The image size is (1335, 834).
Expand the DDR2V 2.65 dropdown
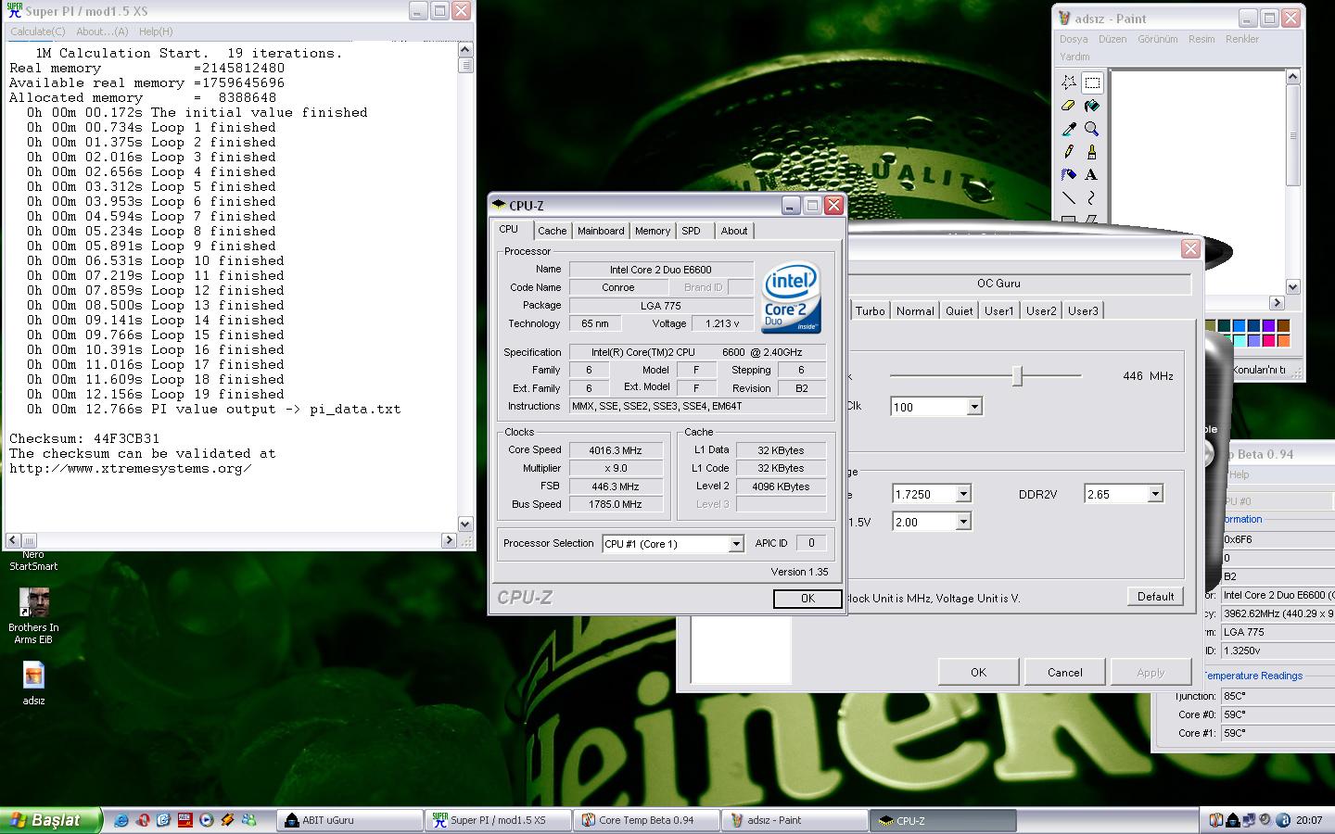tap(1155, 495)
